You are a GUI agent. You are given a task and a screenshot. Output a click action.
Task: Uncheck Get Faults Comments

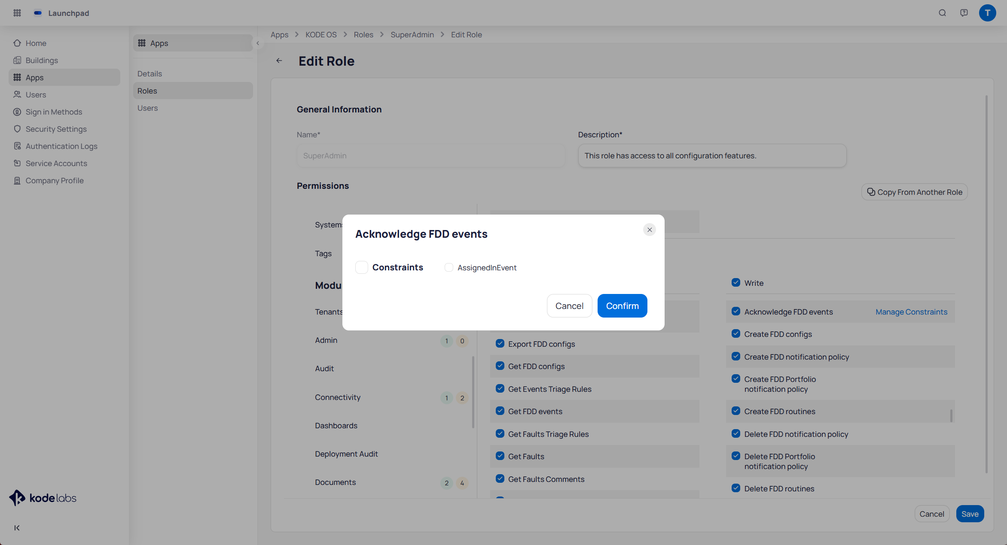click(500, 478)
